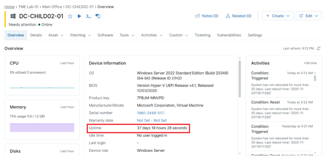Open the Activities tab dropdown
This screenshot has height=158, width=325.
coord(152,35)
